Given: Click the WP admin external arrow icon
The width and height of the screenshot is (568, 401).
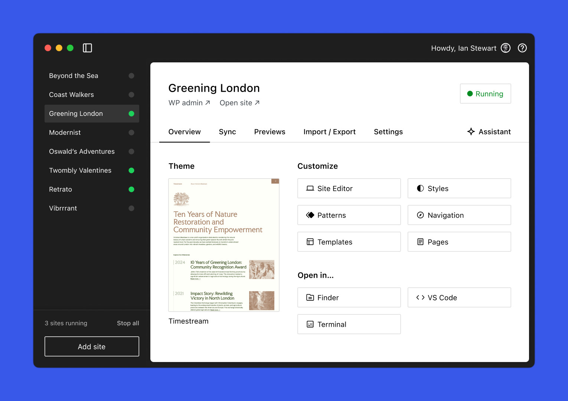Looking at the screenshot, I should click(x=208, y=103).
